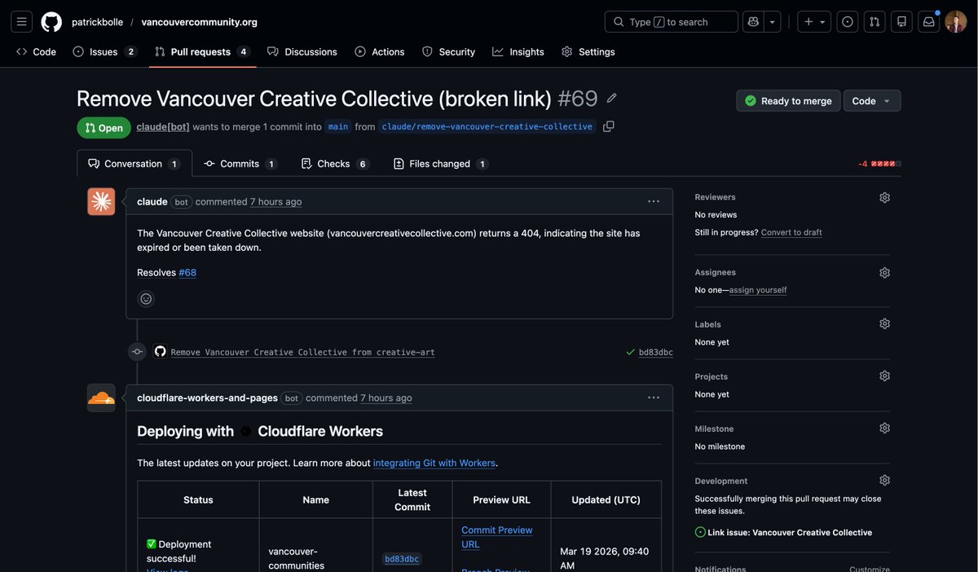Open Reviewers gear settings
978x572 pixels.
tap(884, 197)
